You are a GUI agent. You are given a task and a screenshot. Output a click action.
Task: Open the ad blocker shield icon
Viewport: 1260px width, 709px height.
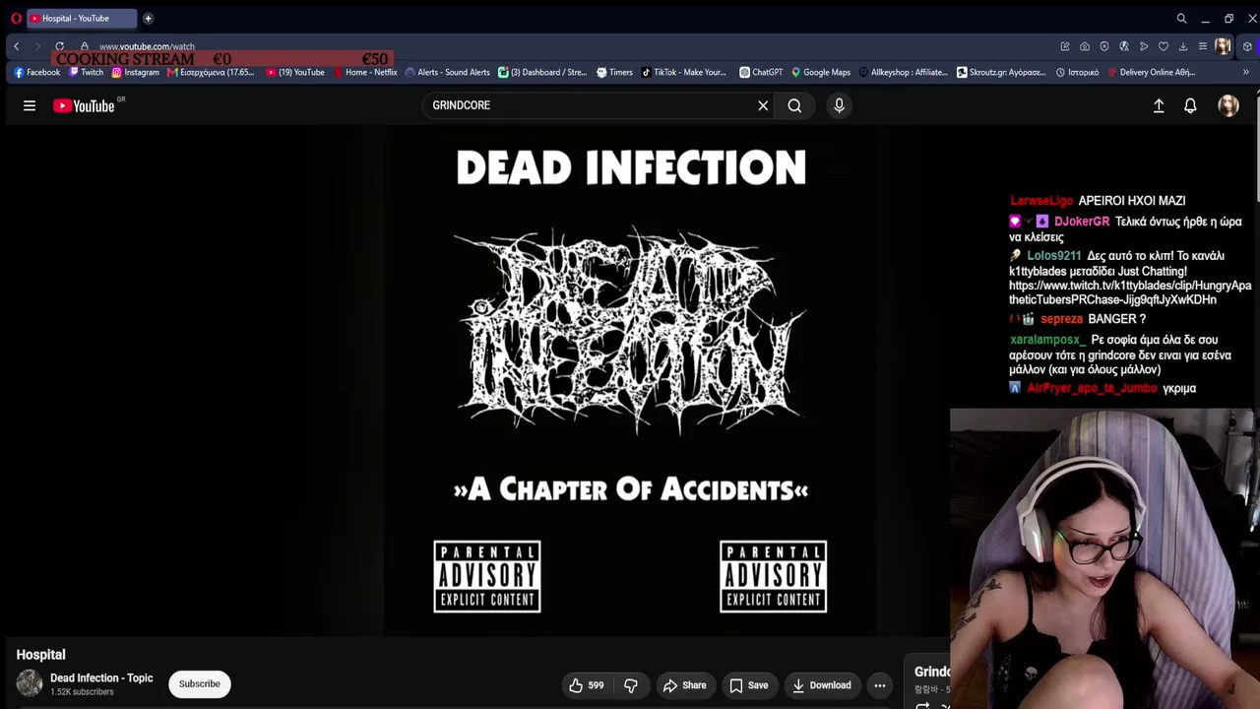pos(1104,46)
